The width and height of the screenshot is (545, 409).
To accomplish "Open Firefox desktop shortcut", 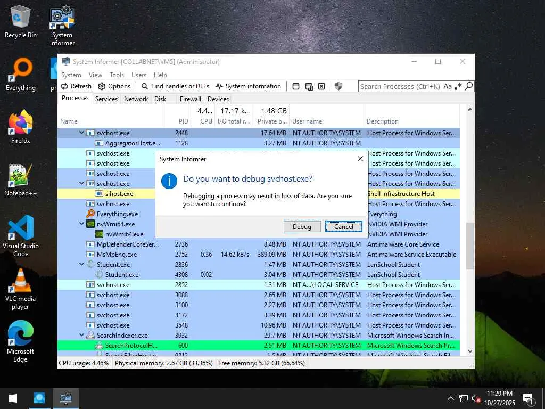I will point(21,127).
